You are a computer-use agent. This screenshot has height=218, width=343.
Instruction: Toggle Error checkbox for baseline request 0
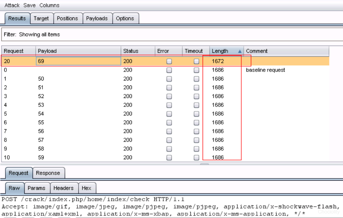pos(169,70)
